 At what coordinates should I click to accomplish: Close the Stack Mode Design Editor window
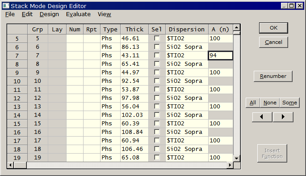pyautogui.click(x=300, y=6)
